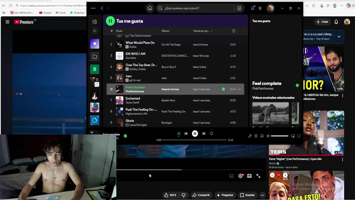Toggle YouTube theater mode
The height and width of the screenshot is (200, 355).
point(249,176)
